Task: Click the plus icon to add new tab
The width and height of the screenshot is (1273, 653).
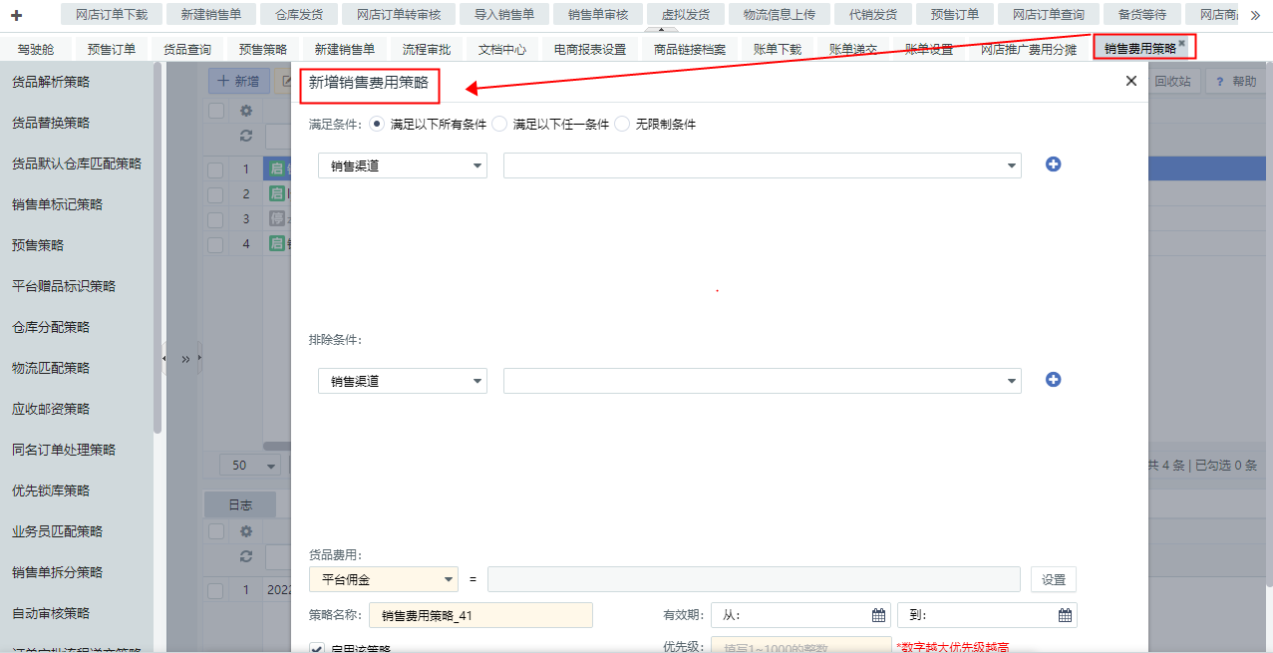Action: coord(16,15)
